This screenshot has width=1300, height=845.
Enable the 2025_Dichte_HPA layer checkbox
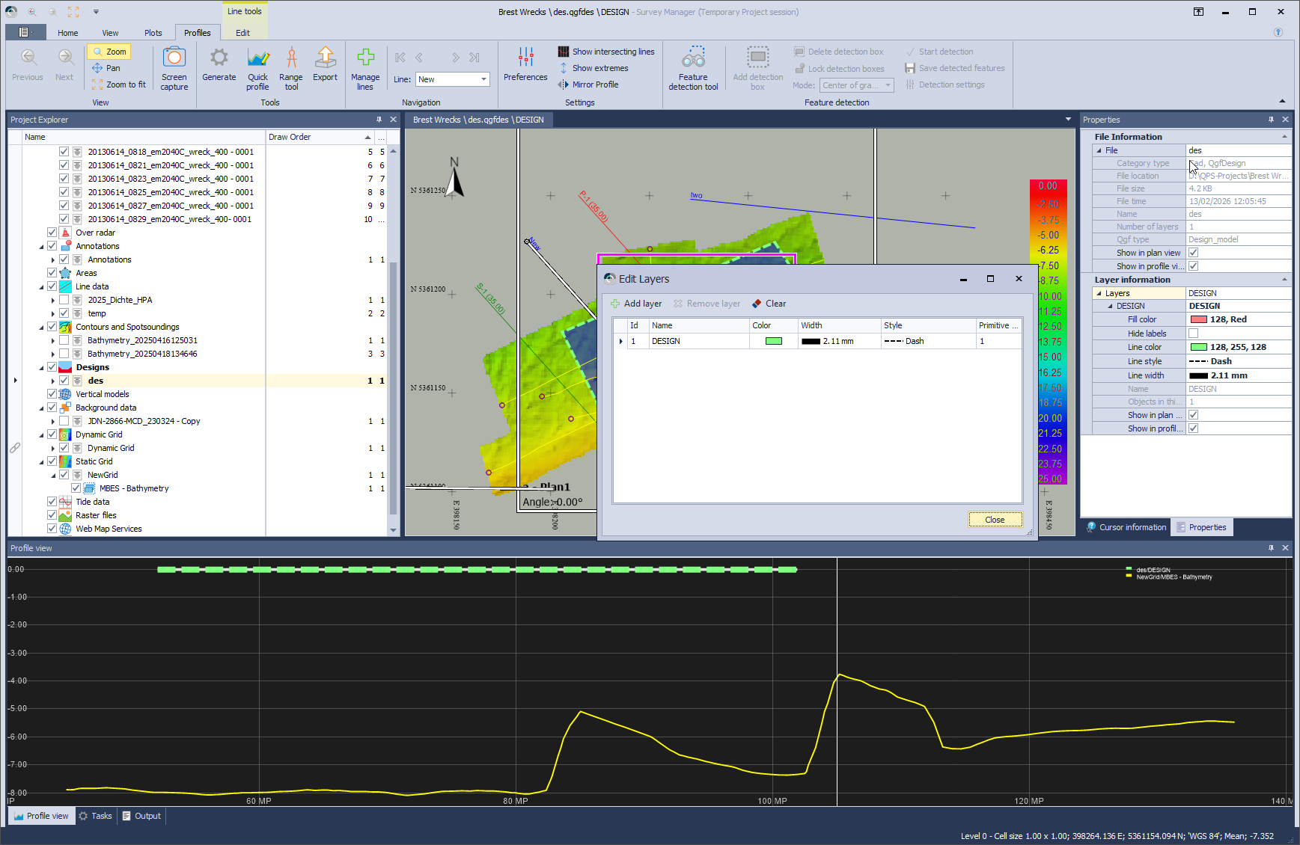(64, 300)
